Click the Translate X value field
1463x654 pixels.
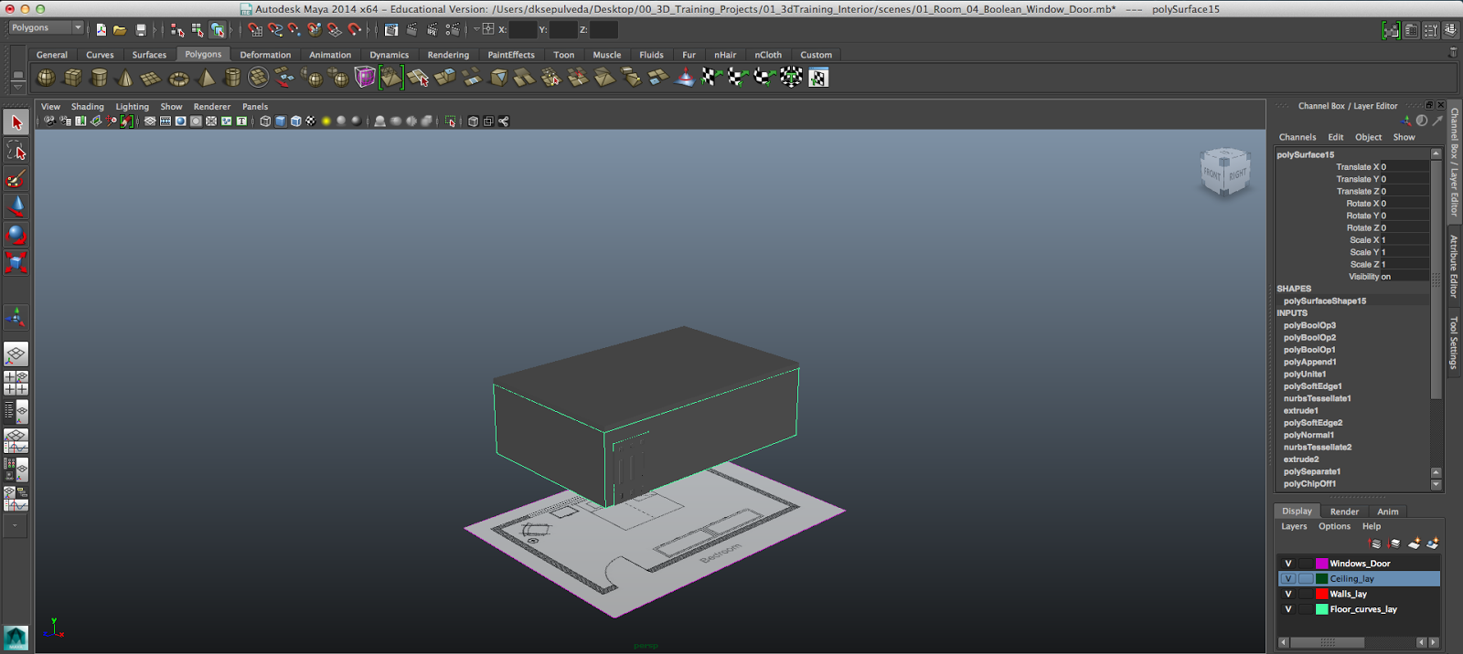[x=1405, y=167]
